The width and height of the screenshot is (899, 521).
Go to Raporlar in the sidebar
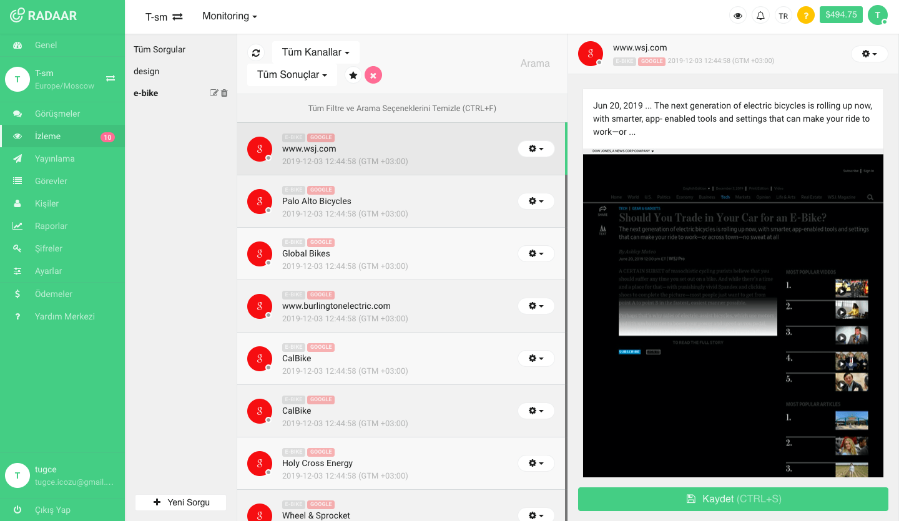pyautogui.click(x=51, y=226)
